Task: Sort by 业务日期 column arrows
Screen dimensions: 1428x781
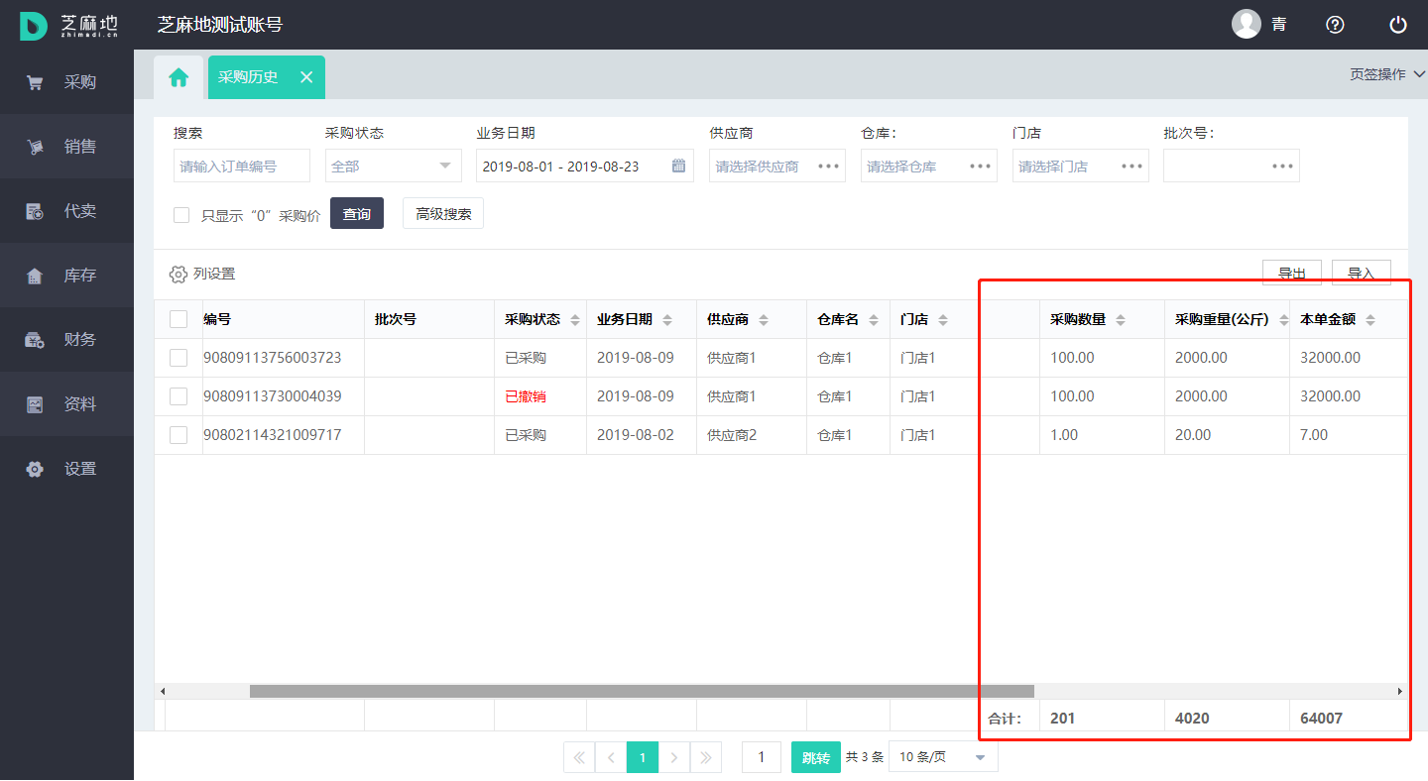Action: tap(667, 320)
